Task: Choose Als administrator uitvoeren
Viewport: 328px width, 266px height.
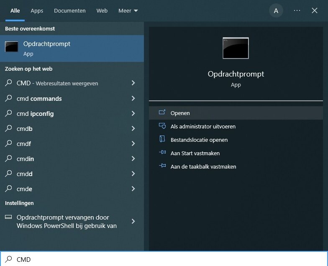Action: (x=236, y=126)
